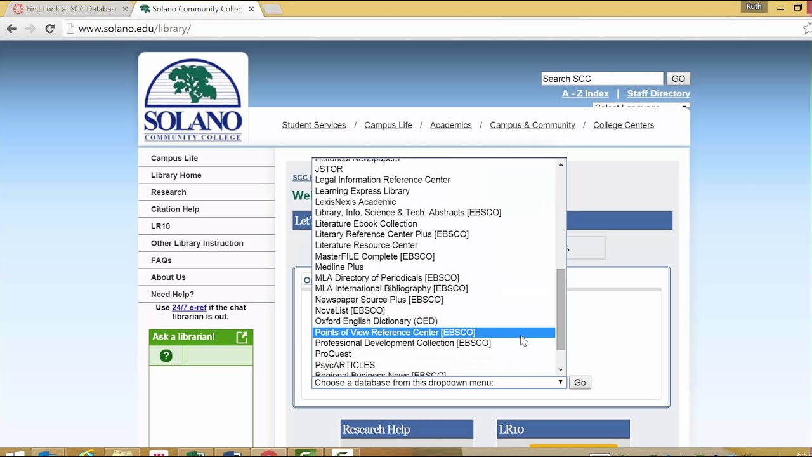This screenshot has width=812, height=457.
Task: Select highlighted Points of View Reference Center
Action: (x=434, y=333)
